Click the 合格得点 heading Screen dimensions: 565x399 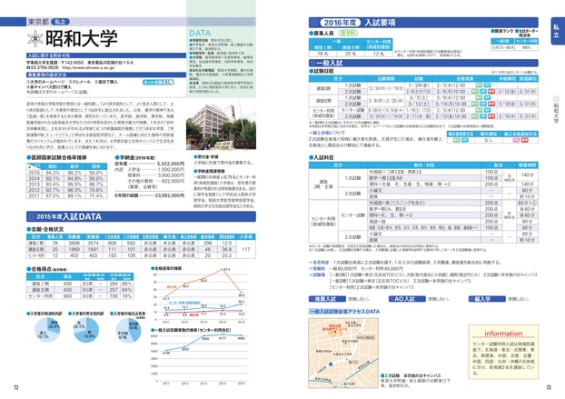[x=47, y=269]
